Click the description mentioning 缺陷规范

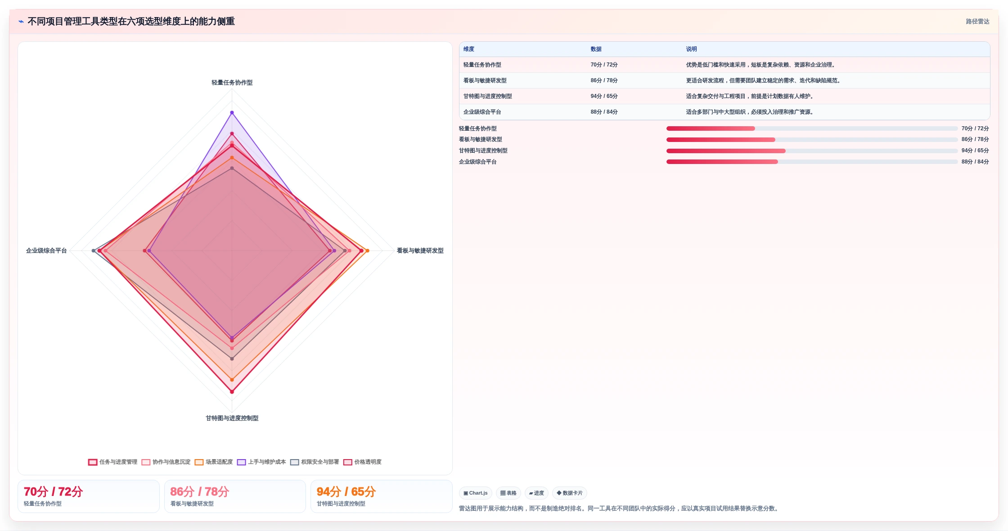click(764, 80)
